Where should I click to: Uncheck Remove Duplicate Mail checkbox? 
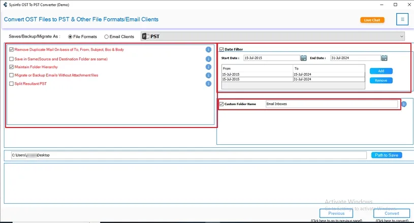pyautogui.click(x=11, y=50)
